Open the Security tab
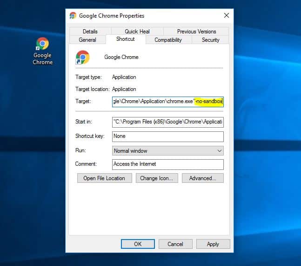The image size is (301, 266). [210, 40]
